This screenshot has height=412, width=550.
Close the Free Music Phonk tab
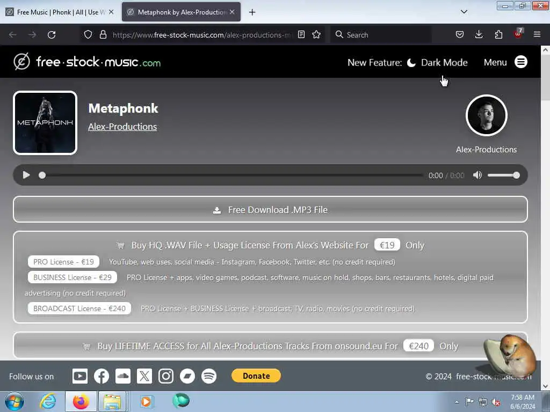111,12
